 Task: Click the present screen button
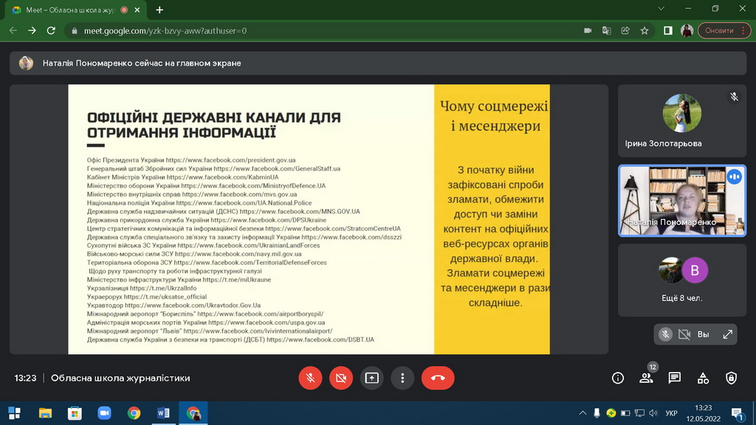(372, 378)
